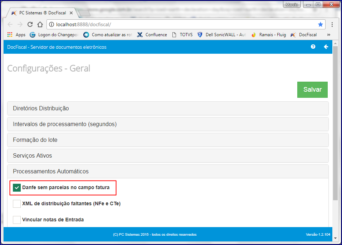Image resolution: width=342 pixels, height=245 pixels.
Task: Open Chrome three-dot menu
Action: pyautogui.click(x=332, y=24)
